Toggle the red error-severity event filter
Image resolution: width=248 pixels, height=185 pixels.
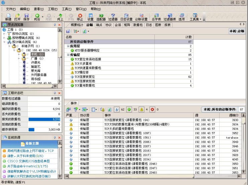pyautogui.click(x=153, y=109)
